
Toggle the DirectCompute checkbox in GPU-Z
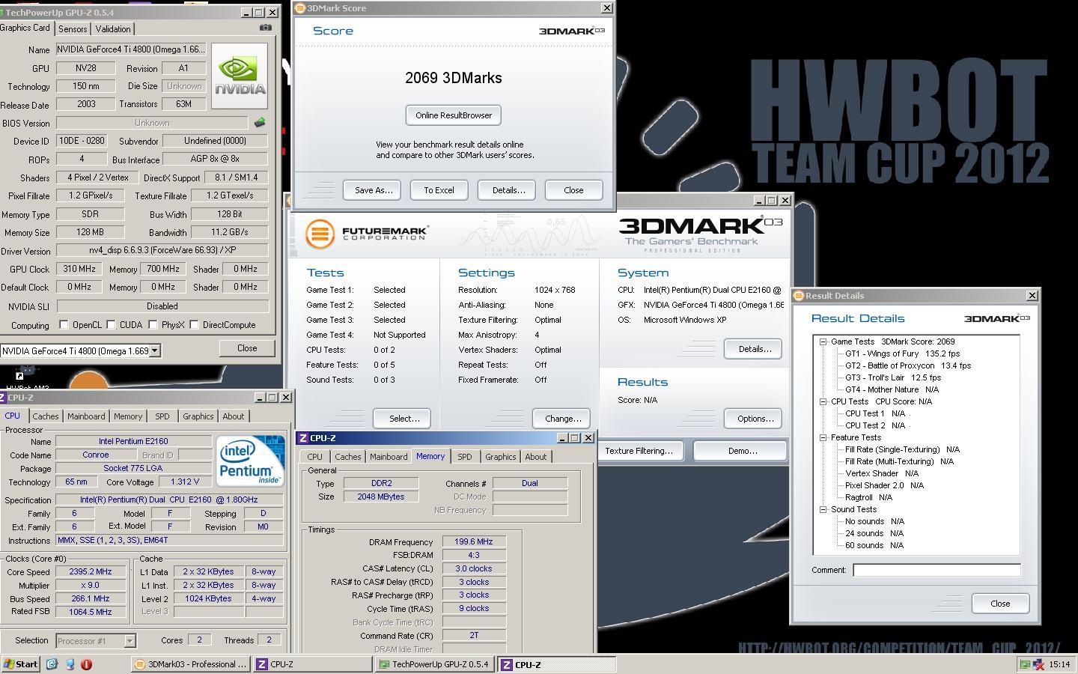tap(194, 325)
